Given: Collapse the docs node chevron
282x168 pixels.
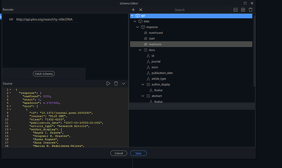Looking at the screenshot, I should tap(140, 50).
